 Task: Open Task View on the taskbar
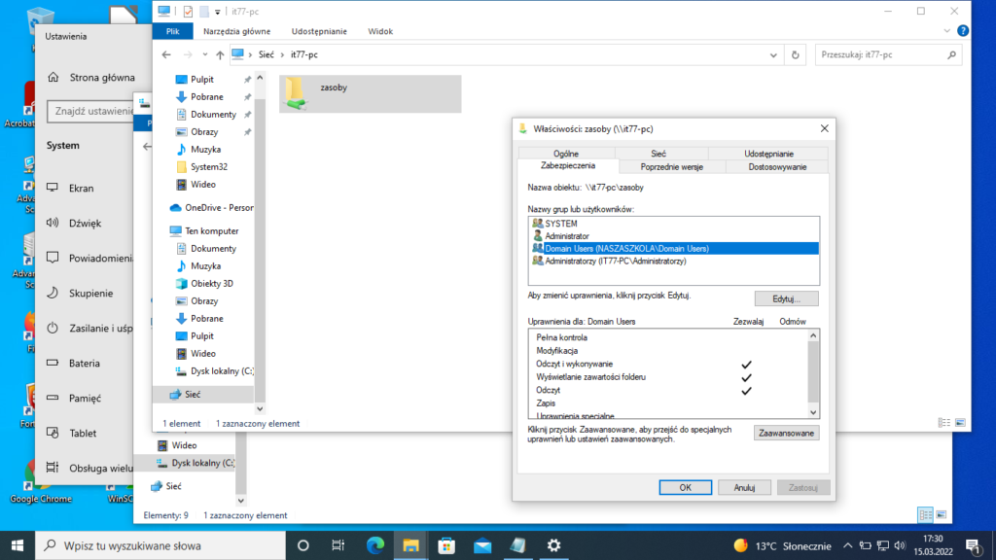coord(338,544)
